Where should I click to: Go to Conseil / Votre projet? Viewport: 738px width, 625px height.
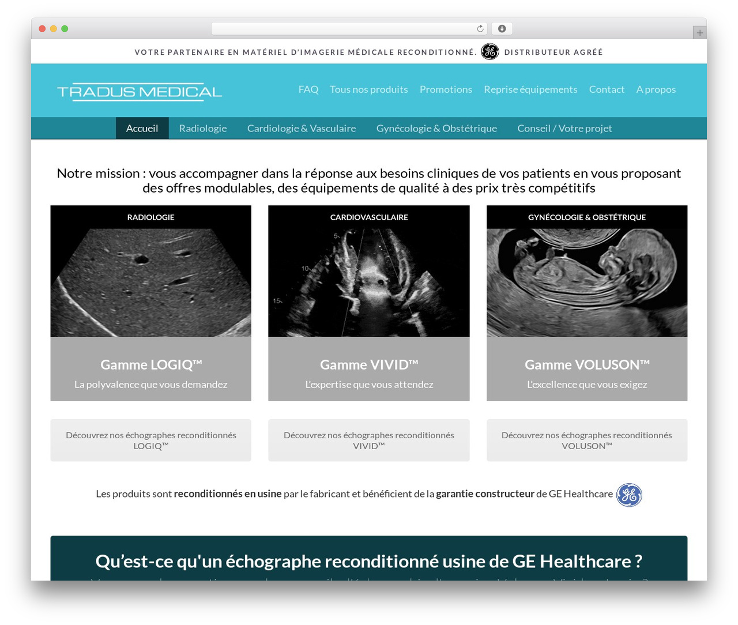[564, 128]
